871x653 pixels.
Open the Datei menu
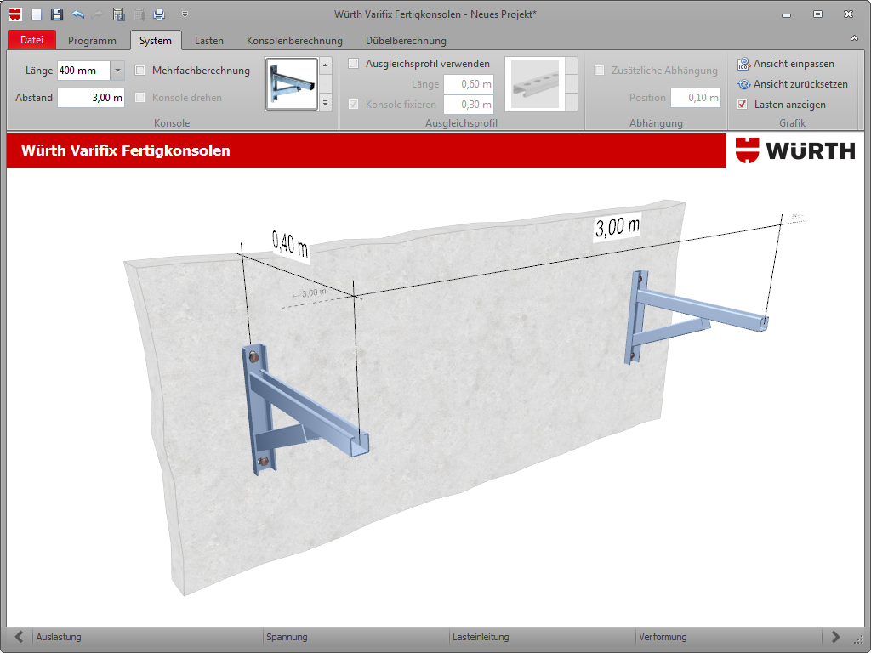tap(31, 40)
